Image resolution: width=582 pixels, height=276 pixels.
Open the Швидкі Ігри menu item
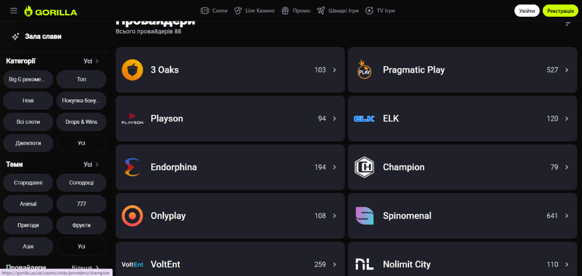pyautogui.click(x=338, y=10)
